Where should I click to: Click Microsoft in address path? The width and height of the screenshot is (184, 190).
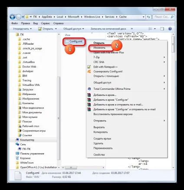73,17
